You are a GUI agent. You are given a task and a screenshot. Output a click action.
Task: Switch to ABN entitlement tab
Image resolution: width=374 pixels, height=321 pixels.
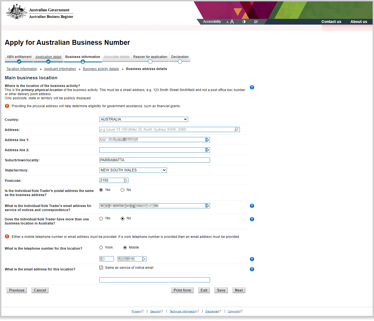coord(19,57)
